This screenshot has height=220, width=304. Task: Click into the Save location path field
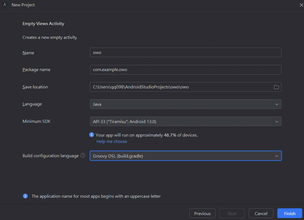point(180,87)
